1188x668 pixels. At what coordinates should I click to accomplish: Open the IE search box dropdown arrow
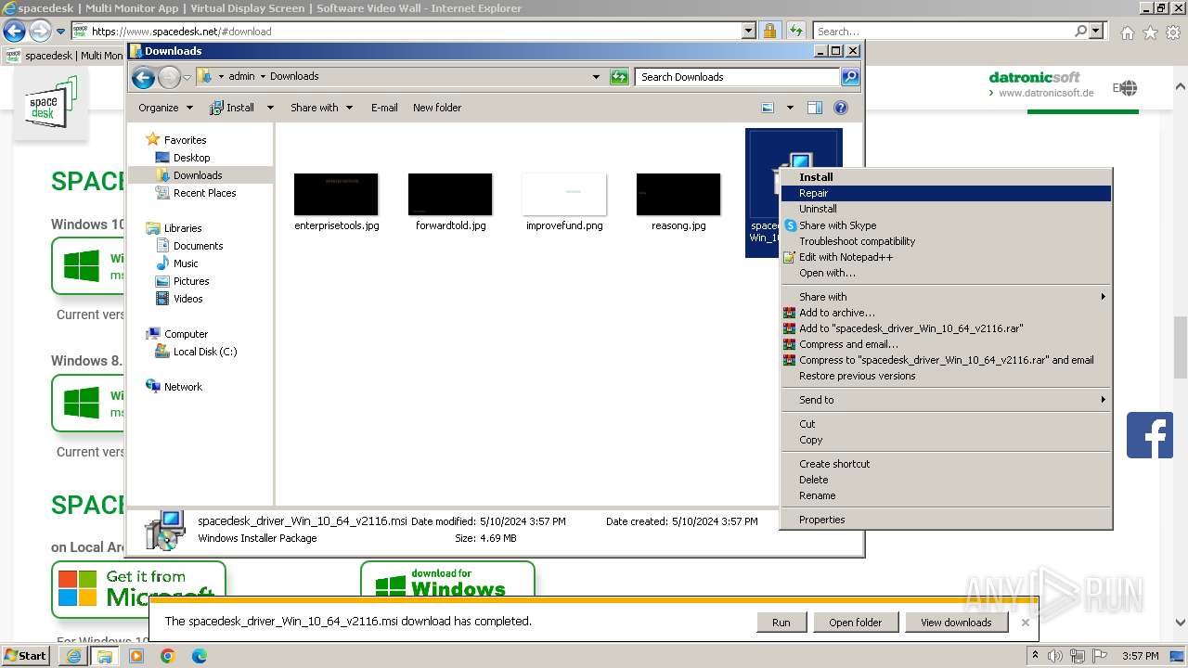point(1097,32)
